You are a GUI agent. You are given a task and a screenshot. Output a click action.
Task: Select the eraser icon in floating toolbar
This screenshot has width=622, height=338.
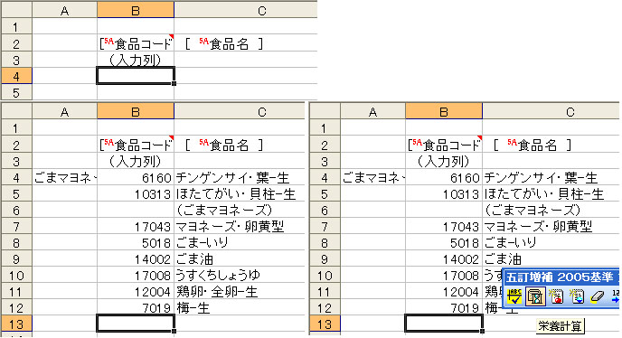(597, 296)
